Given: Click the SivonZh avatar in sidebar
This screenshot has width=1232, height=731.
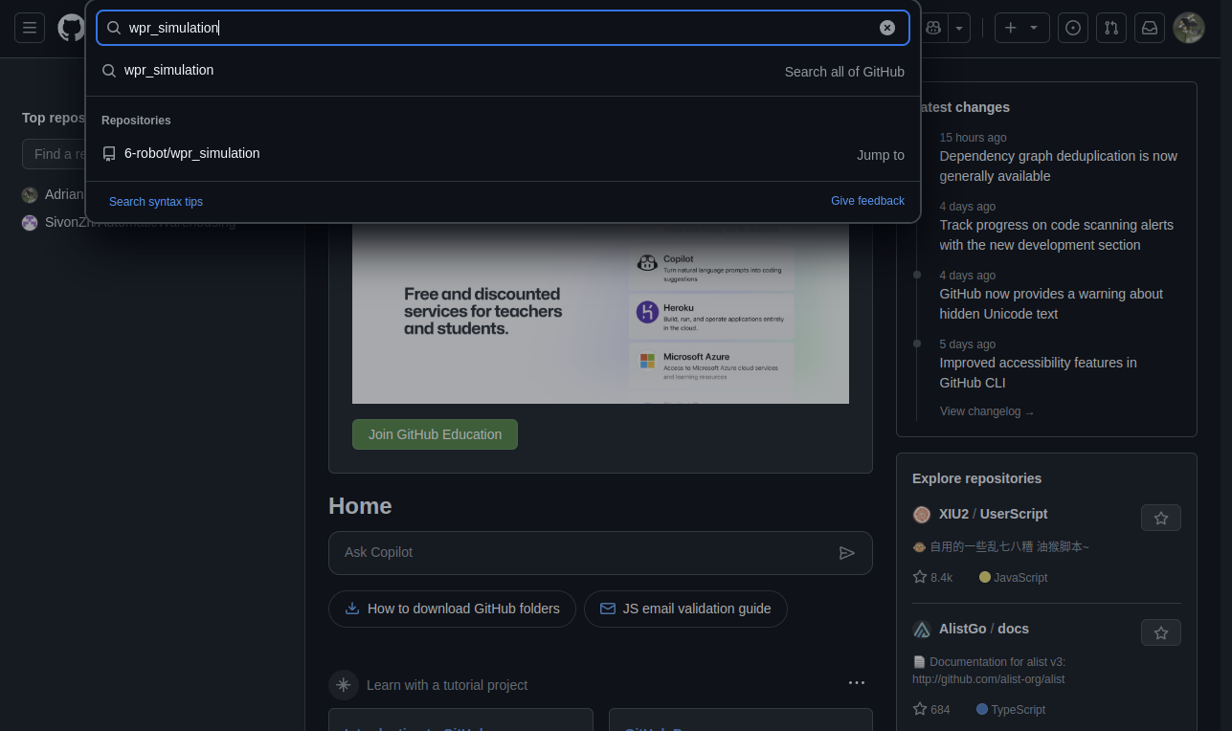Looking at the screenshot, I should point(30,223).
